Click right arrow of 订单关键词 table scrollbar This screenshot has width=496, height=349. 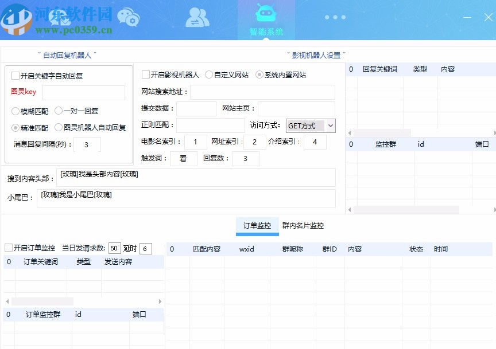coord(160,301)
